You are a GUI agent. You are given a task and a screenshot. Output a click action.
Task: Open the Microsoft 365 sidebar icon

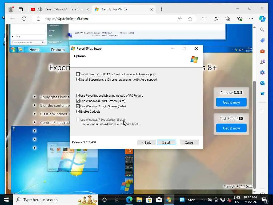tap(262, 72)
